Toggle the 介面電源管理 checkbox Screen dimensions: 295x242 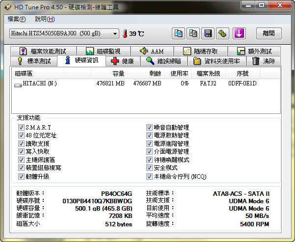(149, 152)
